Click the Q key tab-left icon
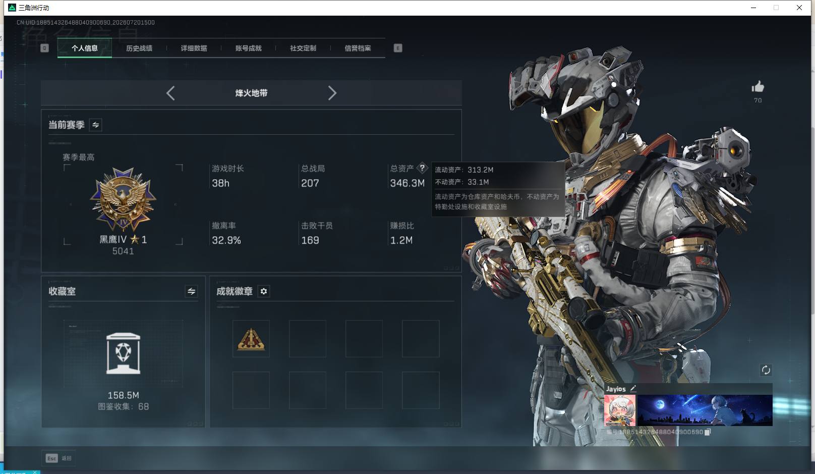The image size is (815, 474). point(44,48)
